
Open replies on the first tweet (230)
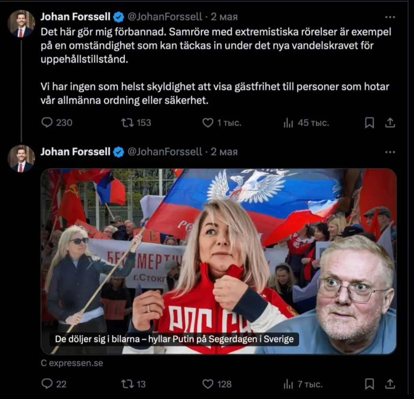(x=57, y=123)
